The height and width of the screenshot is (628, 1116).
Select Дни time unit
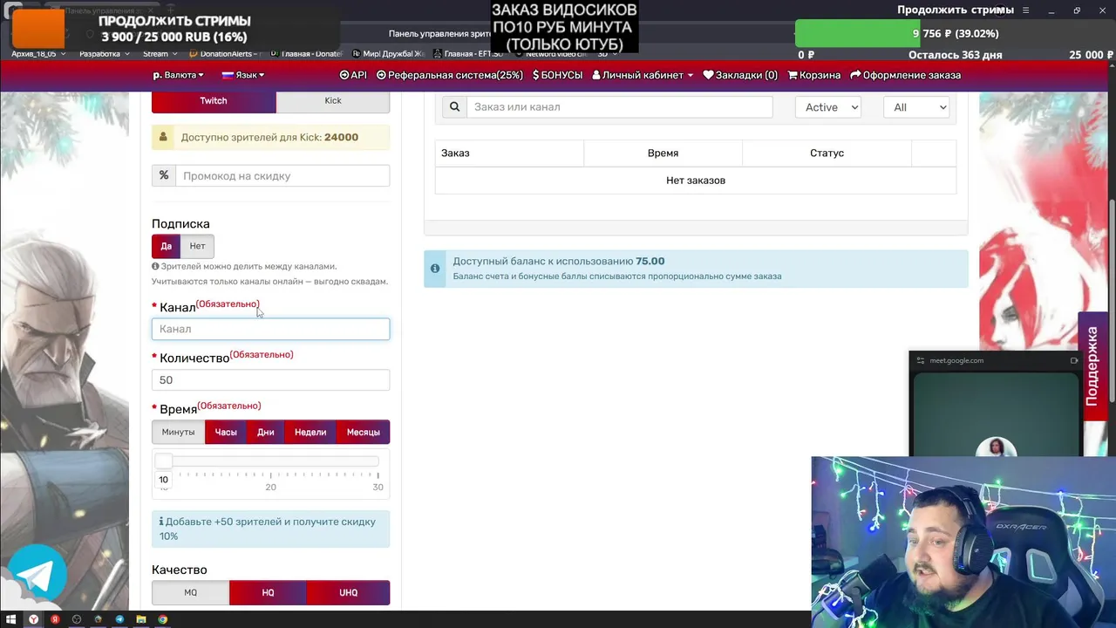pyautogui.click(x=266, y=432)
